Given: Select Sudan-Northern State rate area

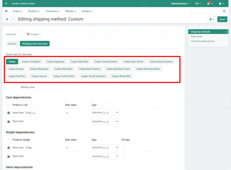Looking at the screenshot, I should [118, 69].
